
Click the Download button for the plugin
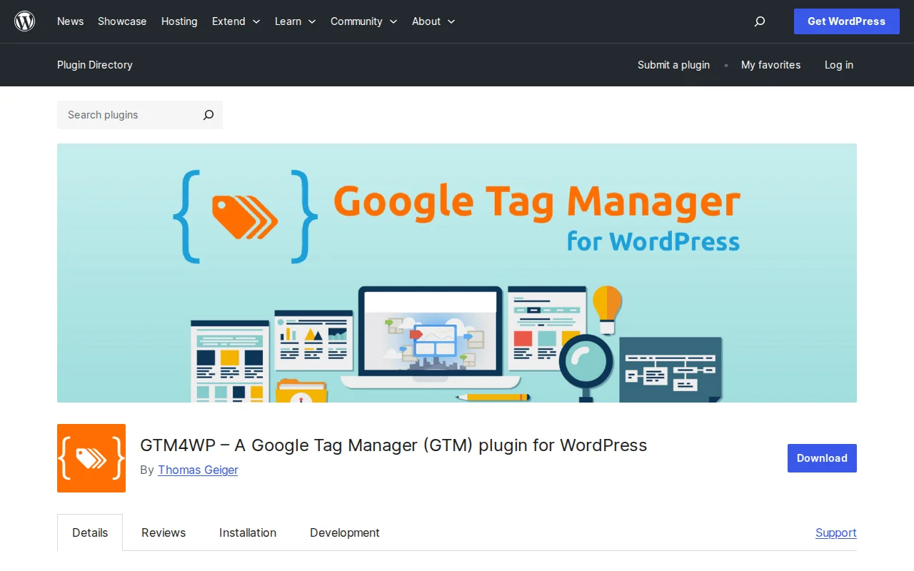(x=822, y=458)
